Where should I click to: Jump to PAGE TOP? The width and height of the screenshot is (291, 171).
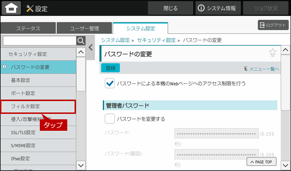coord(261,162)
